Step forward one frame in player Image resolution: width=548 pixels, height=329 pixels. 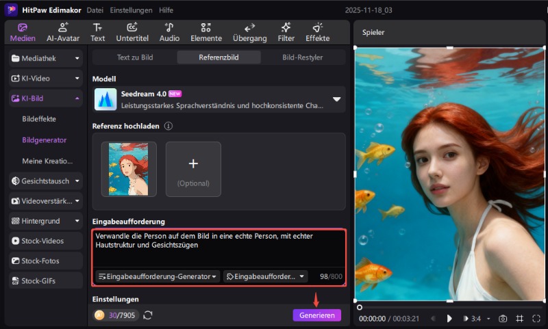466,318
